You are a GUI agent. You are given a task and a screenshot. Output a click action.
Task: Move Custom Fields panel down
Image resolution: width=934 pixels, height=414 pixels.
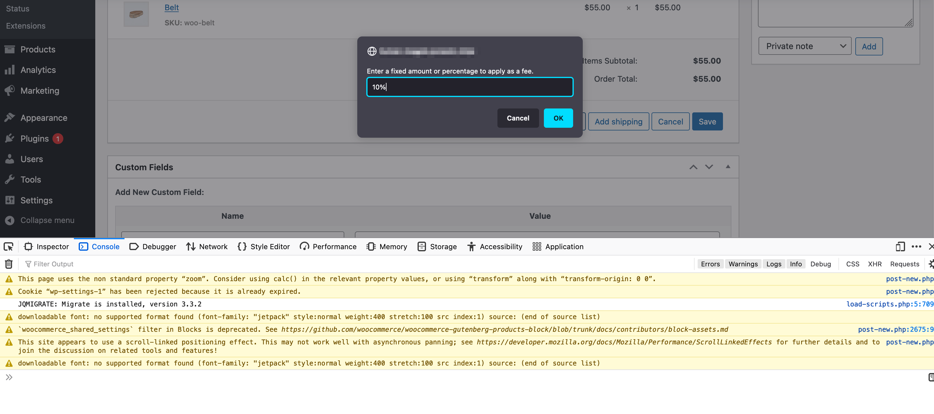pyautogui.click(x=708, y=167)
